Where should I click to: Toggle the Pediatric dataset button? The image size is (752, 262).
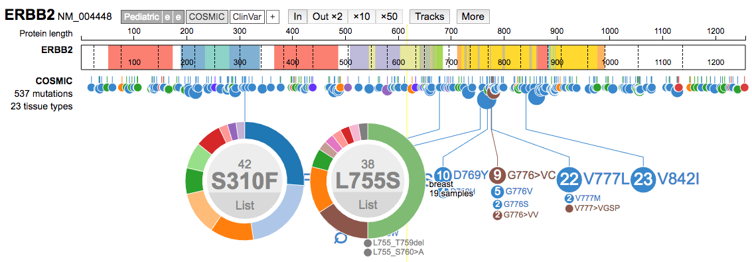141,17
